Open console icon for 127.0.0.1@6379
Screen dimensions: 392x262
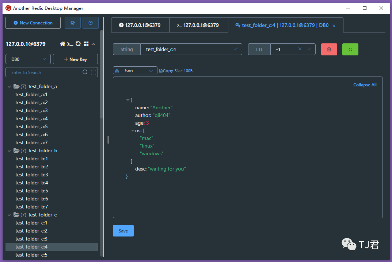[70, 44]
